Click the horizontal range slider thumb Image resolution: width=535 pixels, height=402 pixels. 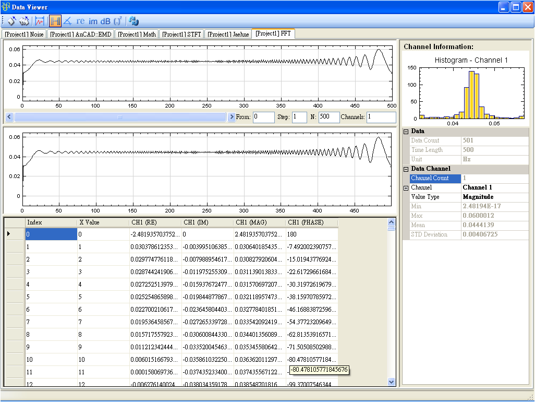coord(120,117)
